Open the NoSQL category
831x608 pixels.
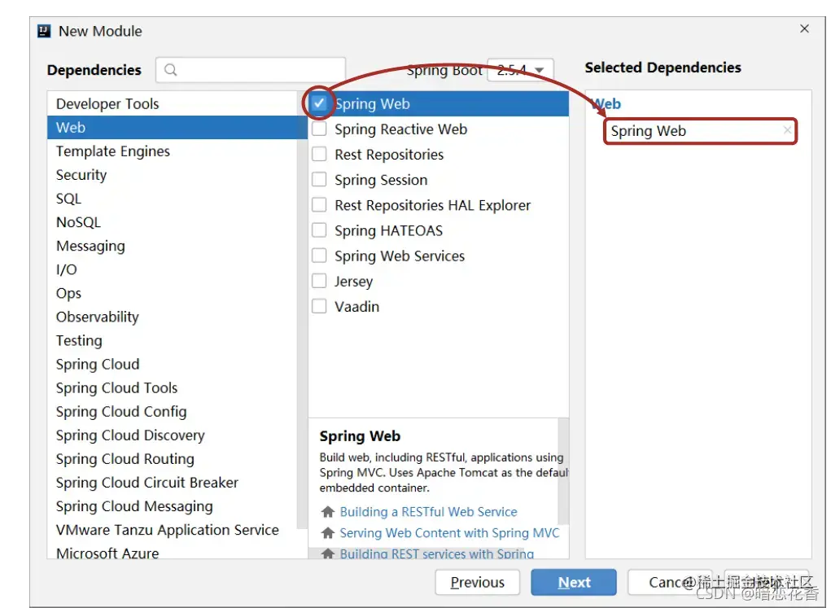pyautogui.click(x=173, y=222)
